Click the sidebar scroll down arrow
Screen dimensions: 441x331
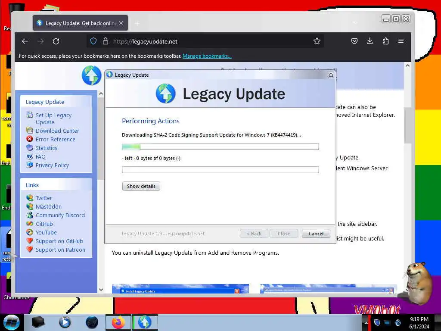tap(101, 290)
